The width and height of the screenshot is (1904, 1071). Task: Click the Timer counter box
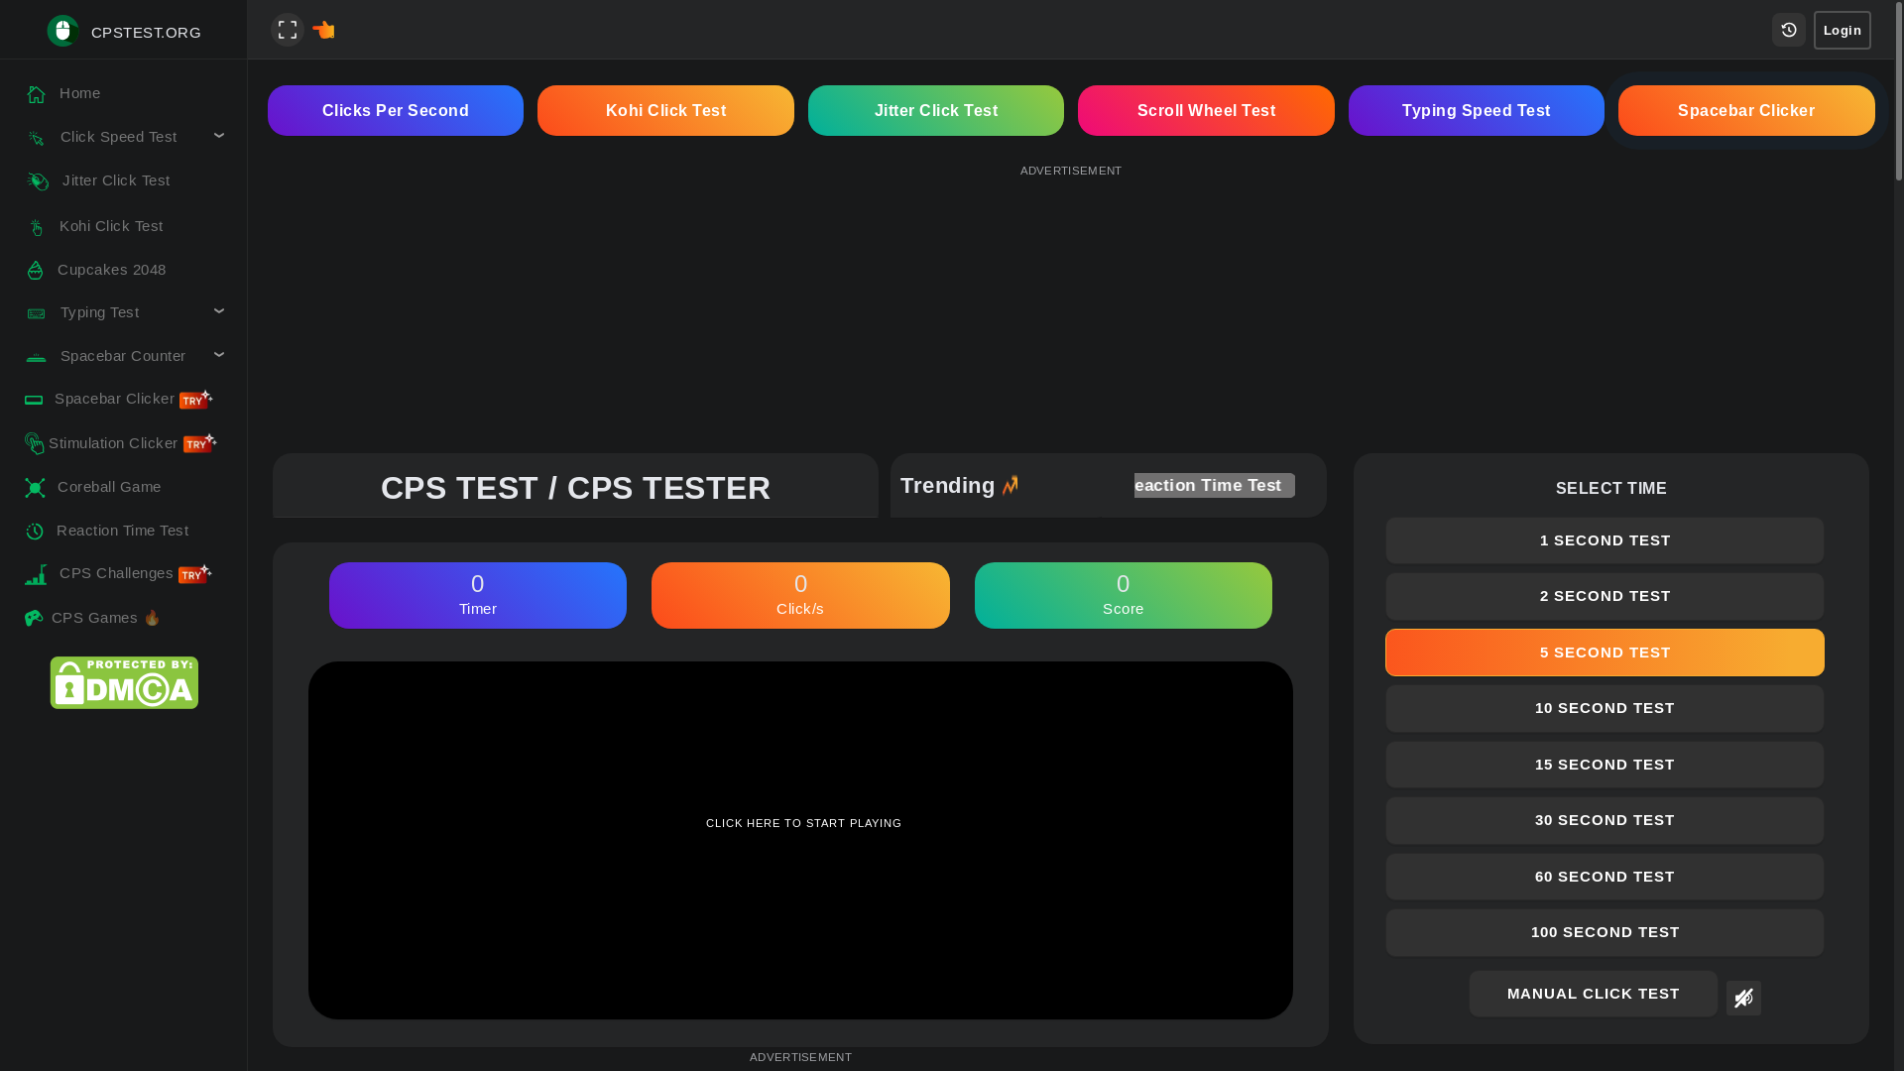(478, 595)
